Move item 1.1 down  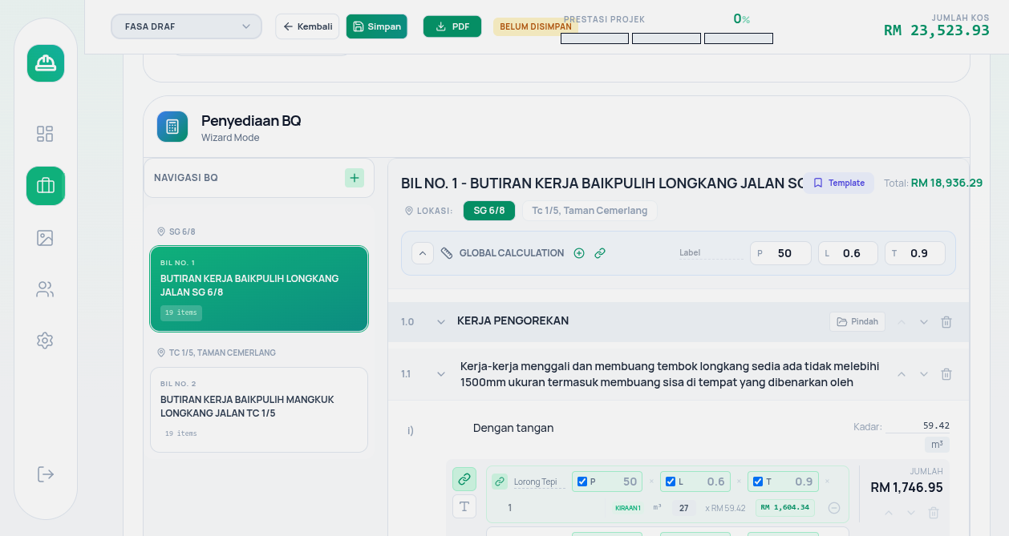(x=924, y=374)
